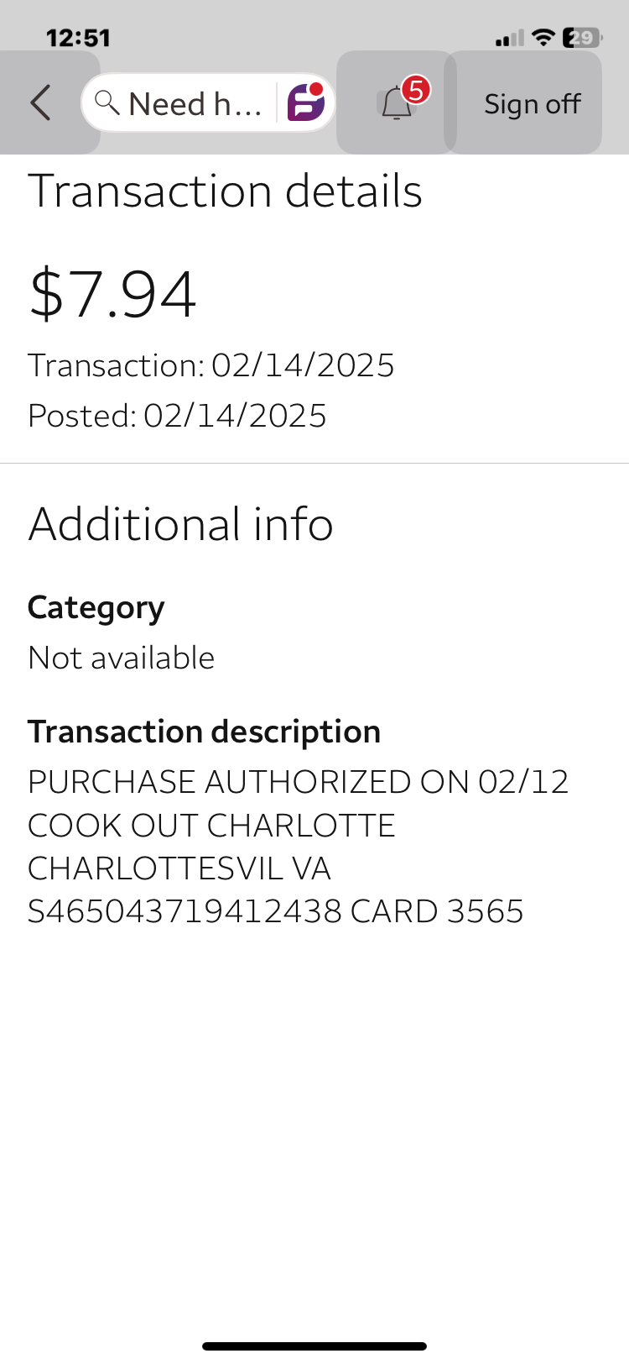Tap the magnifying glass search icon

(x=107, y=103)
